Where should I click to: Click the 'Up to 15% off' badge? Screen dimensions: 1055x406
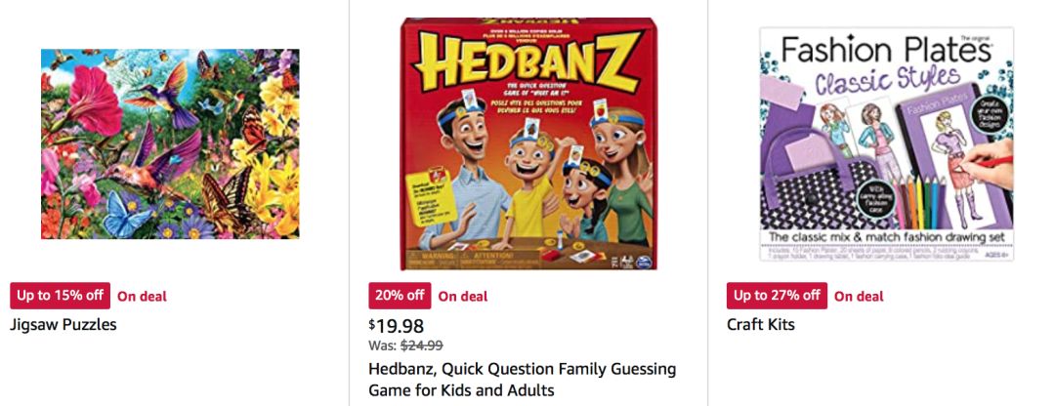tap(61, 296)
